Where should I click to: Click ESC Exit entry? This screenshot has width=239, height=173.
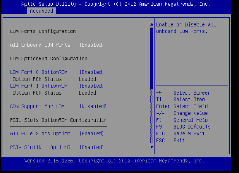click(x=170, y=141)
